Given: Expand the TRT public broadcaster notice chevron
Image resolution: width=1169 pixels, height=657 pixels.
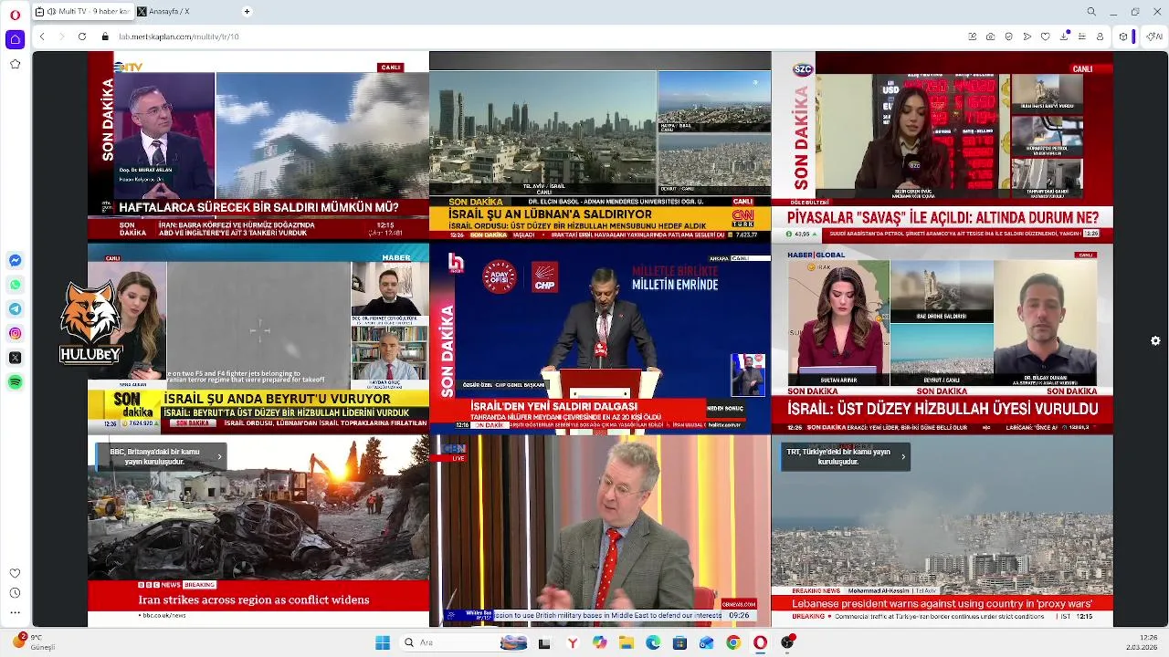Looking at the screenshot, I should point(902,456).
